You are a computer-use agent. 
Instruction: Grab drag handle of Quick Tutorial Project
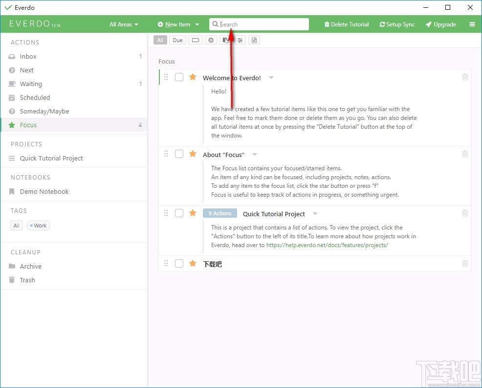(x=166, y=213)
